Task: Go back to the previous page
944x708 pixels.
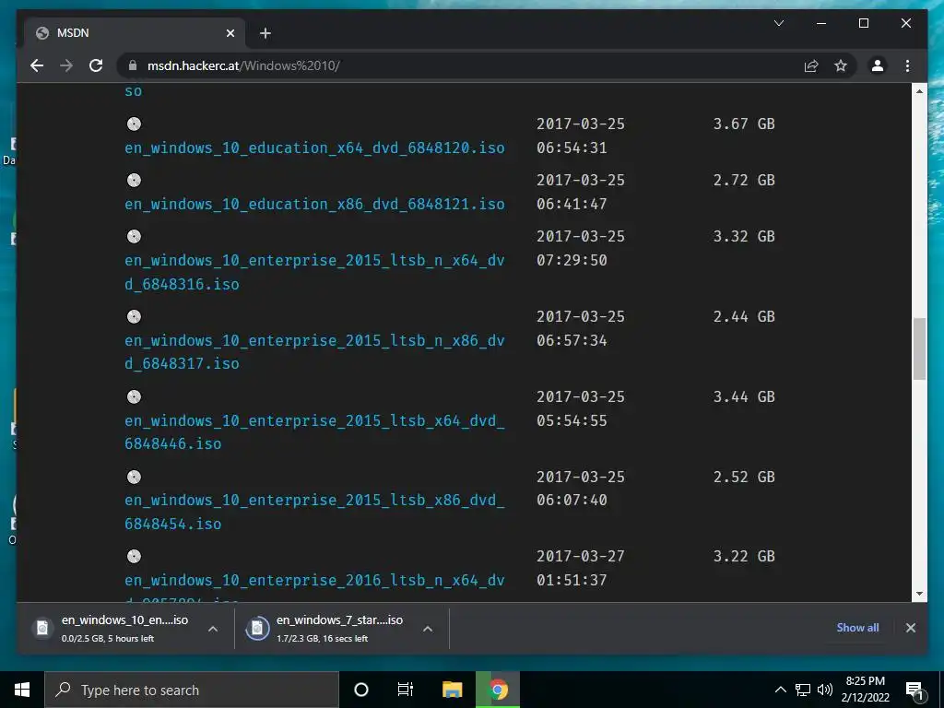Action: [37, 65]
